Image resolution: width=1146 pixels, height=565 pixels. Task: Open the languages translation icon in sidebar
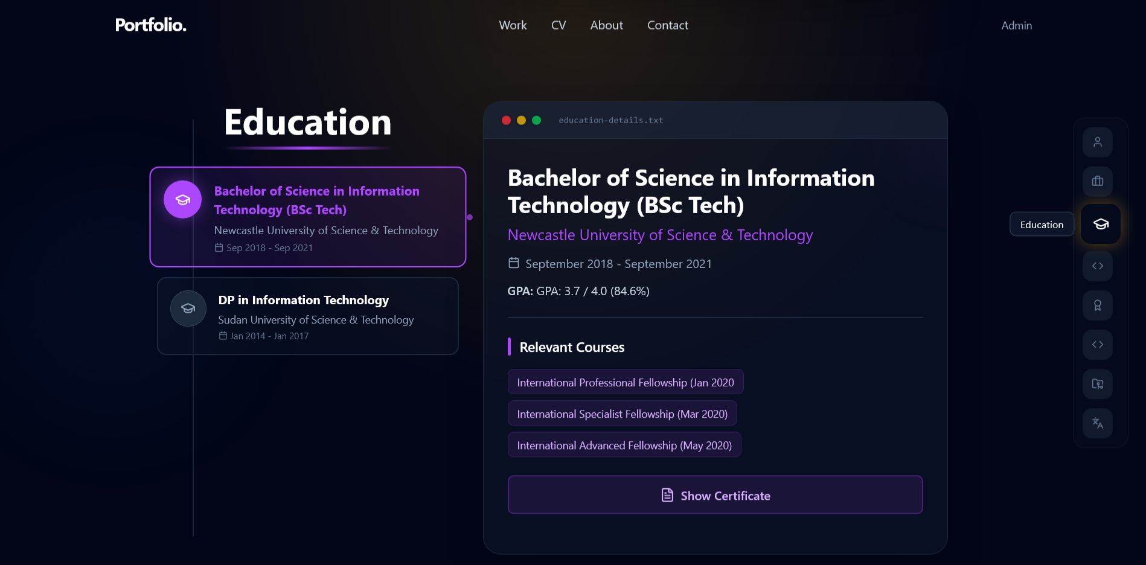tap(1098, 423)
